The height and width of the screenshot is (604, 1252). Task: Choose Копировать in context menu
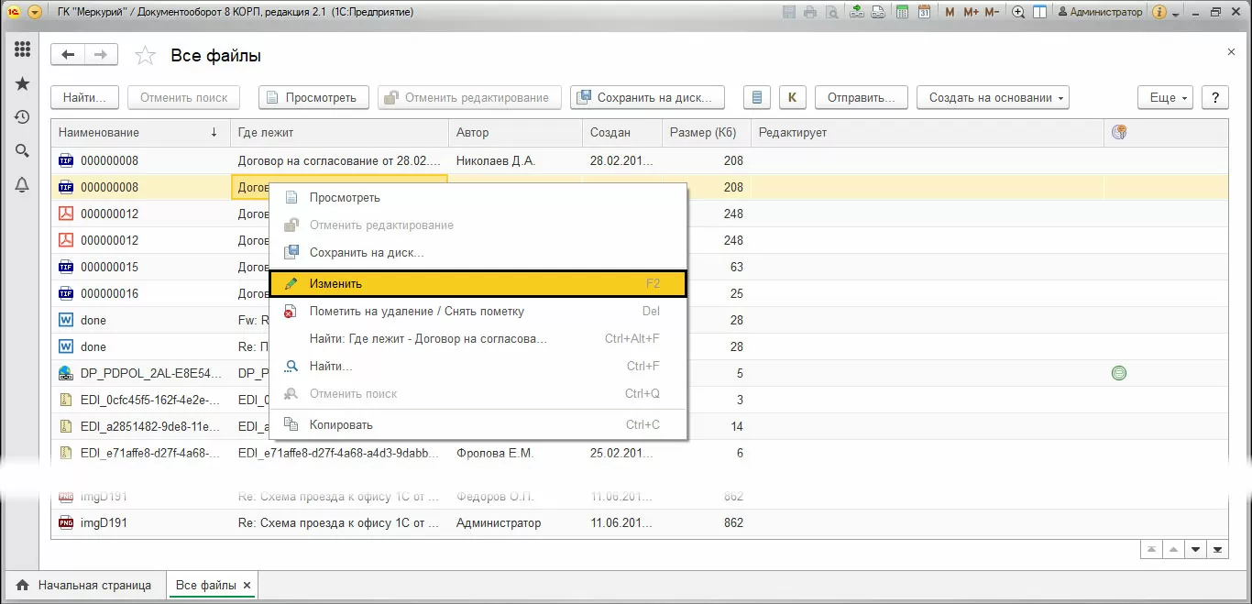[x=478, y=424]
